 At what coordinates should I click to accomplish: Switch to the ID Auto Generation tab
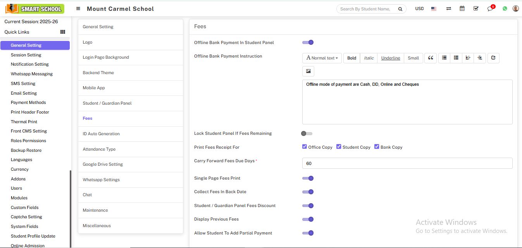click(x=101, y=134)
